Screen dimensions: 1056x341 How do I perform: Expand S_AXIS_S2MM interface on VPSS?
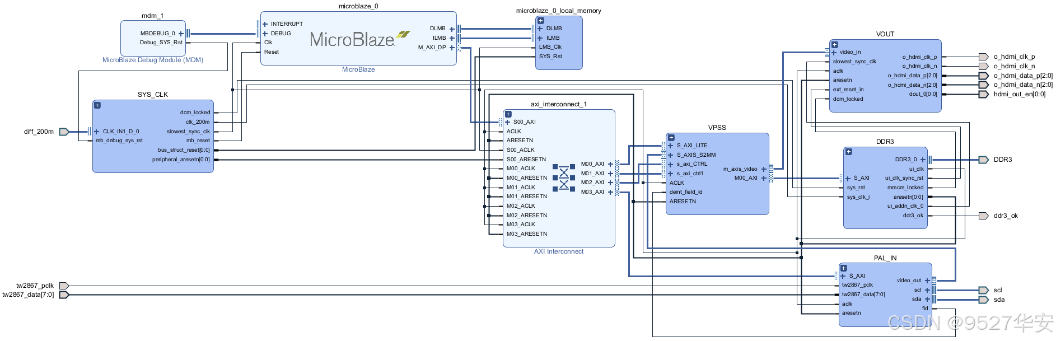pyautogui.click(x=671, y=155)
